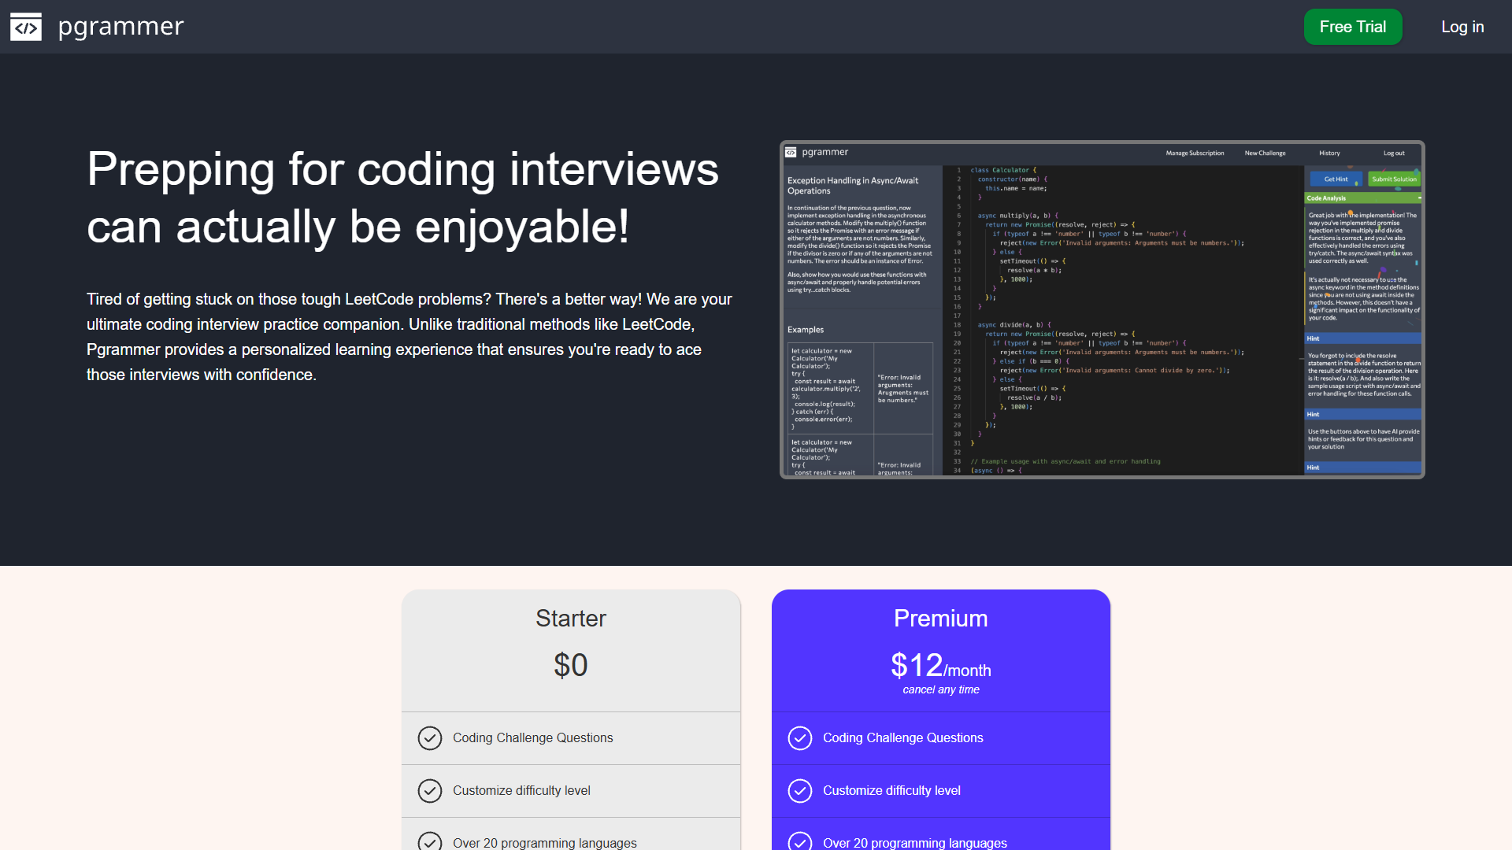Click History in the preview menu
This screenshot has width=1512, height=850.
[x=1329, y=153]
